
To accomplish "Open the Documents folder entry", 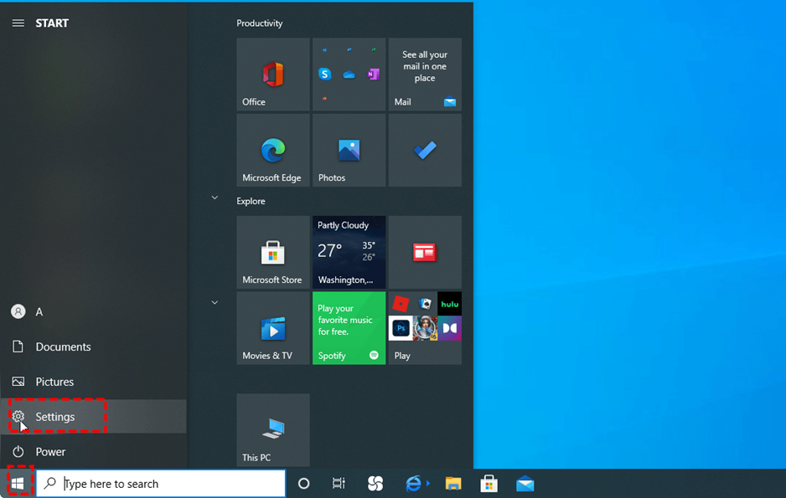I will [63, 347].
